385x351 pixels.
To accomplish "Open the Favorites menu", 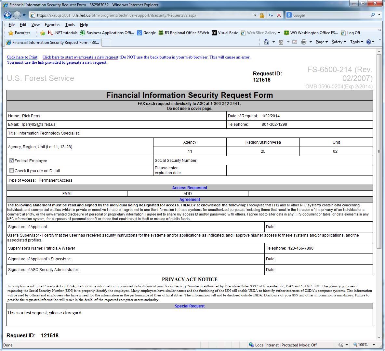I will click(52, 25).
